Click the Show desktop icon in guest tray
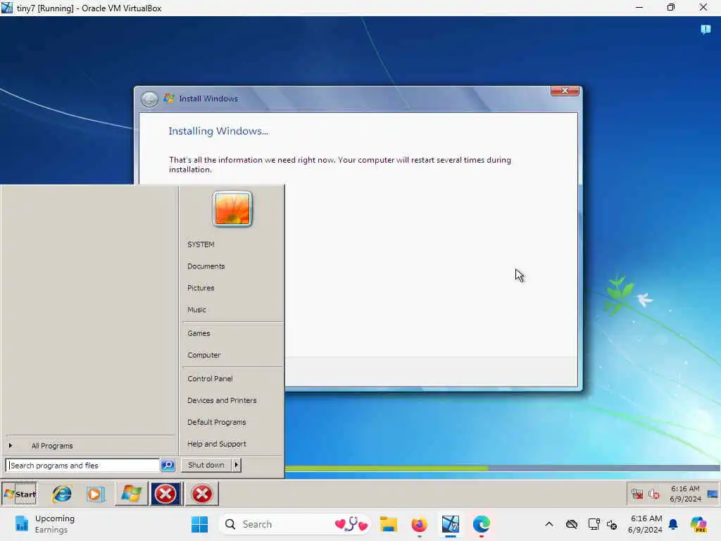Screen dimensions: 721x541 (713, 494)
